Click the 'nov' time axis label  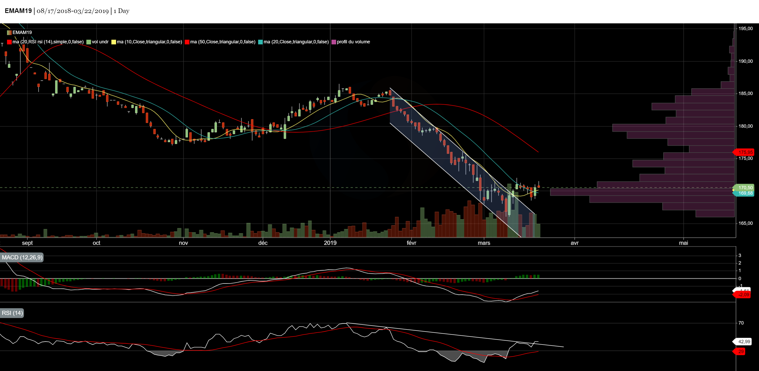[183, 243]
